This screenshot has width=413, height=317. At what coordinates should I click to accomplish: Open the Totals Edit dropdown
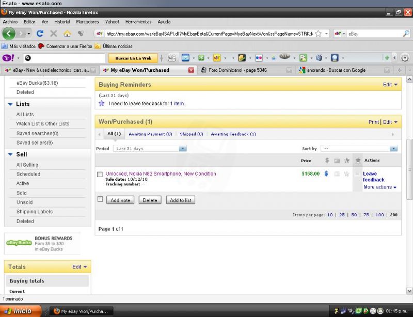(x=80, y=267)
